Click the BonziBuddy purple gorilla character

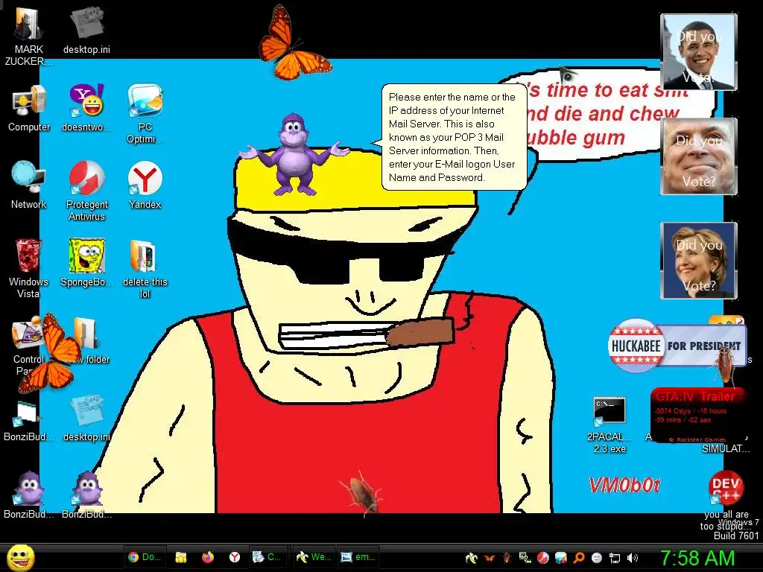294,154
